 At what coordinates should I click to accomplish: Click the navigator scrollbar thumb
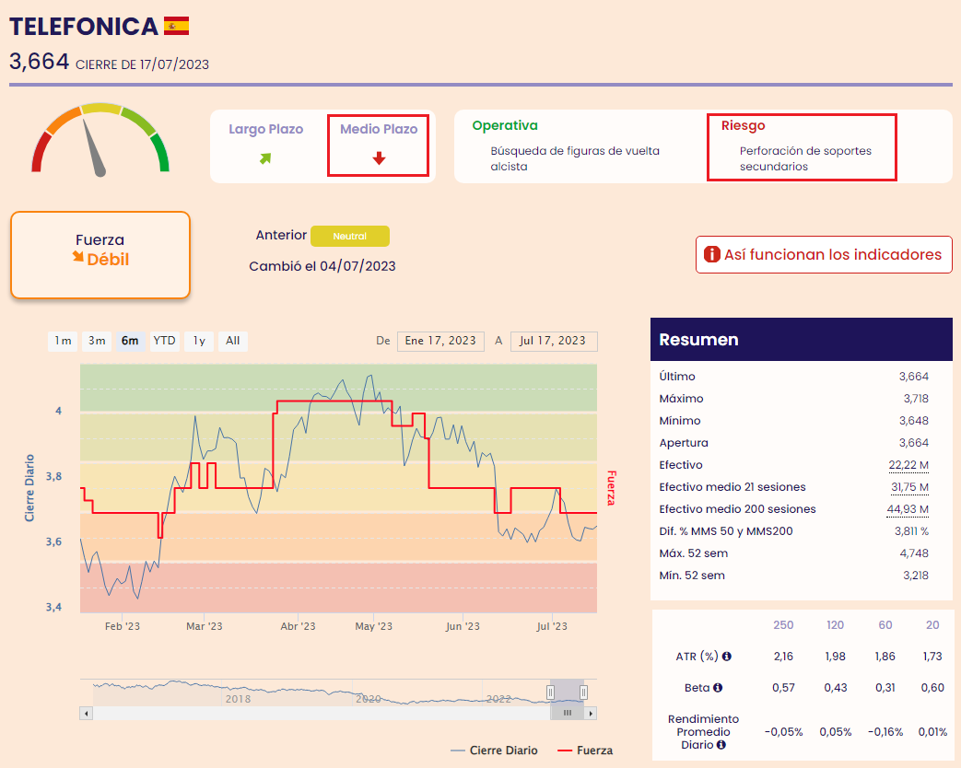pyautogui.click(x=567, y=713)
